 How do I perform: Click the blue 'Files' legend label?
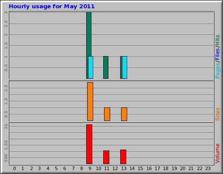[217, 54]
